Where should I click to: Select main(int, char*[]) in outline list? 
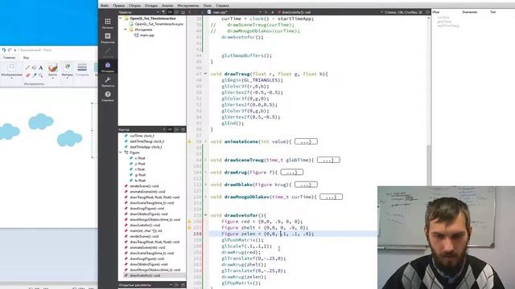click(x=146, y=230)
